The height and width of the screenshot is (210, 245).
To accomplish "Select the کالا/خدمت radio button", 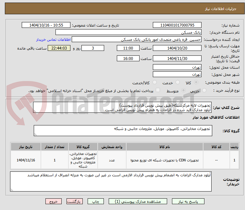I will click(154, 82).
